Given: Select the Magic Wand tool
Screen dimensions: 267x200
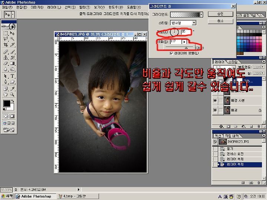Looking at the screenshot, I should click(12, 39).
